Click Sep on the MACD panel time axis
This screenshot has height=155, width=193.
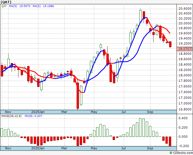[x=150, y=148]
